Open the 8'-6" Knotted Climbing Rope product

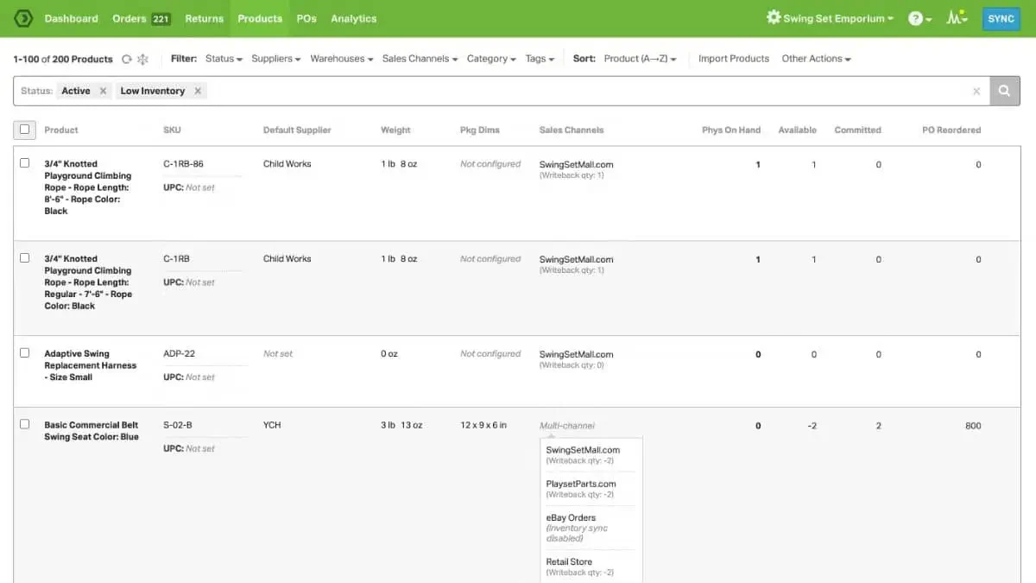tap(87, 187)
